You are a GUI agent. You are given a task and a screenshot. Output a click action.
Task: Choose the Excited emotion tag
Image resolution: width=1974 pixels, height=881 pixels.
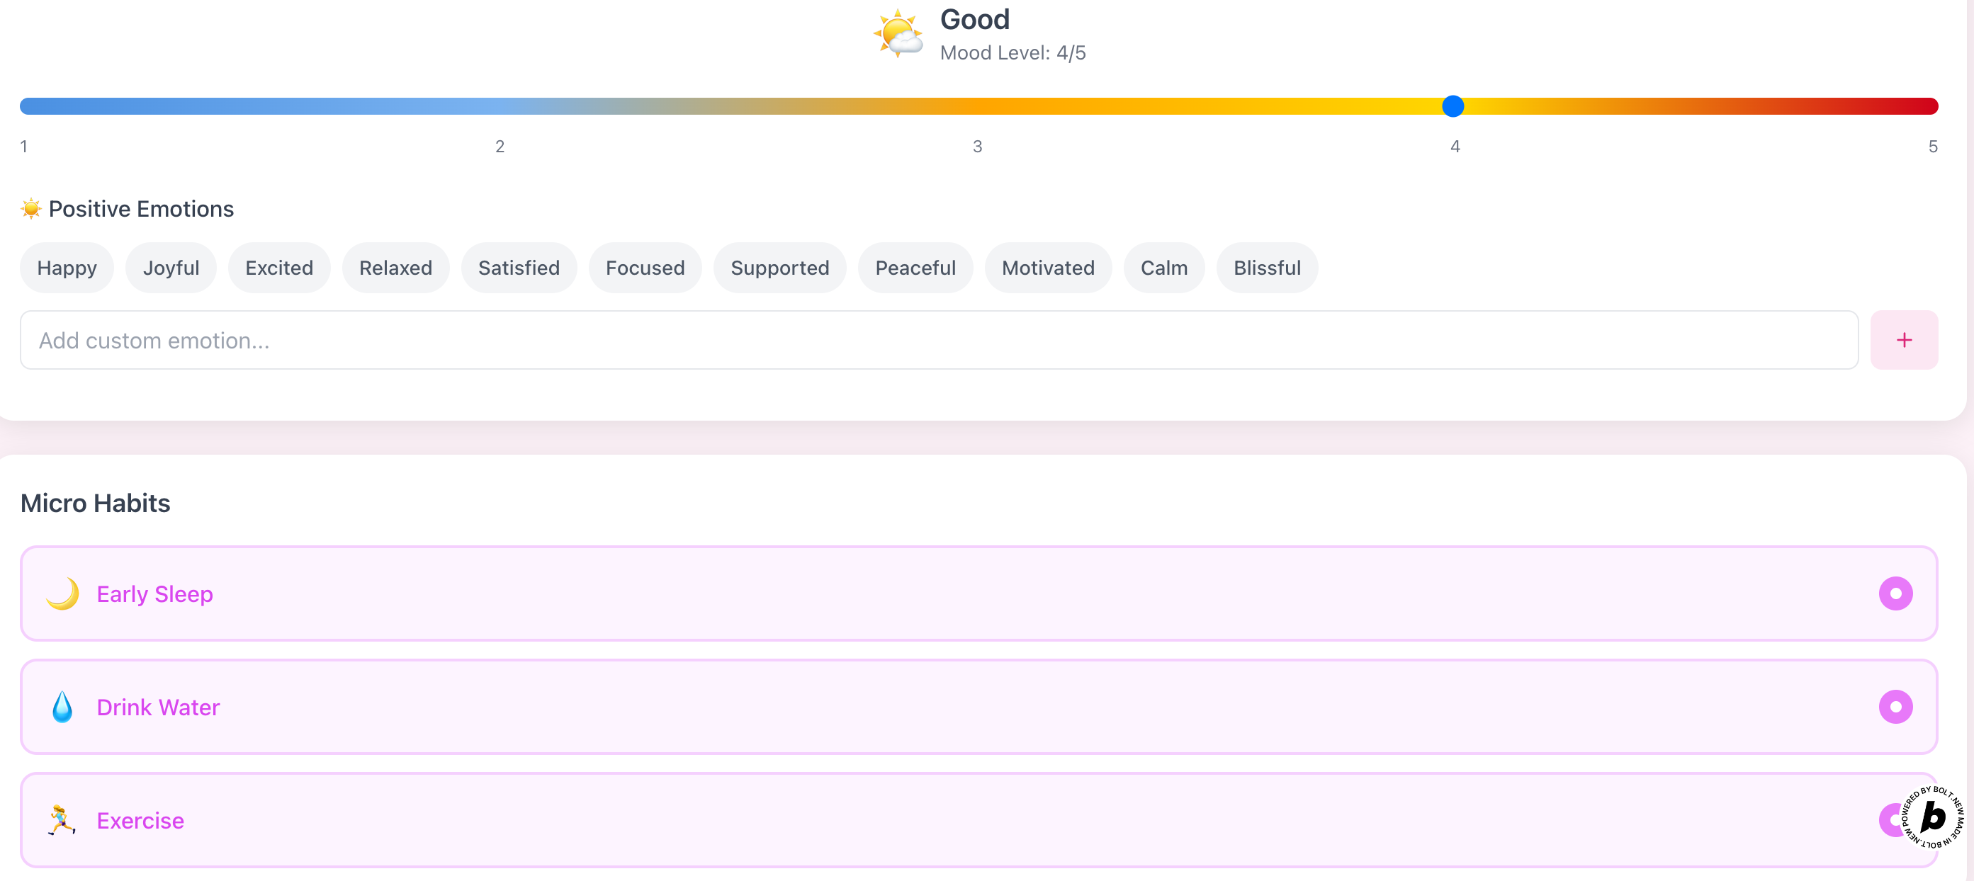[279, 268]
